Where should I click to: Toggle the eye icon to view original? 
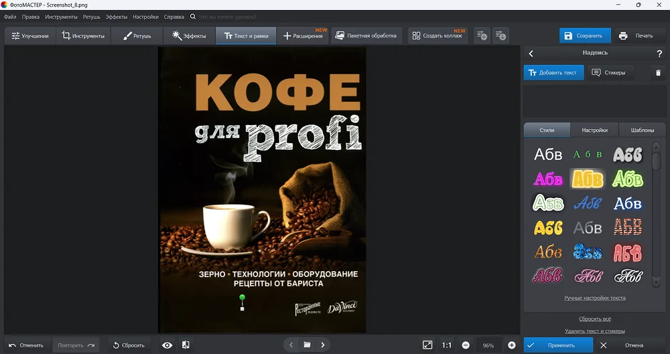167,345
